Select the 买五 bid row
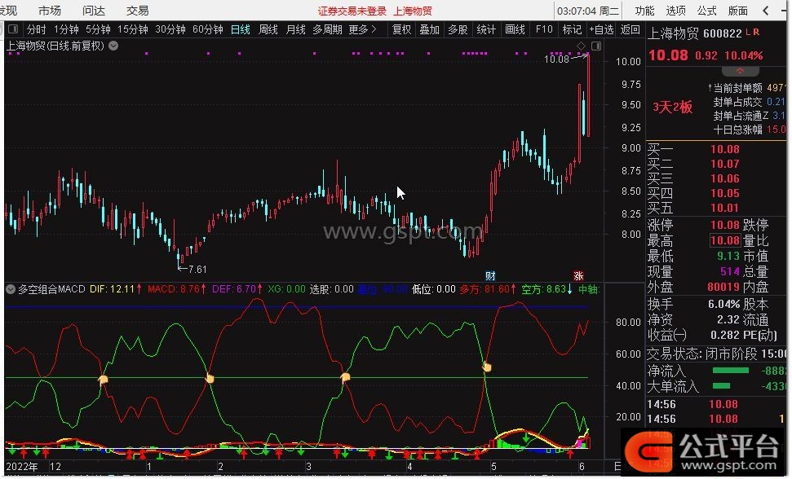 click(x=716, y=208)
